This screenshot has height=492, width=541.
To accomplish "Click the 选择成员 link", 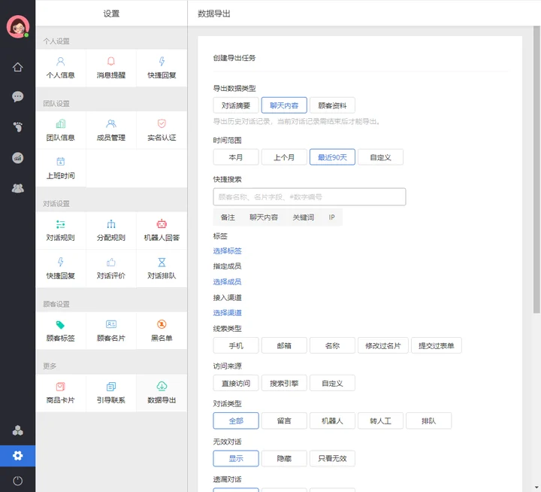I will pyautogui.click(x=228, y=282).
